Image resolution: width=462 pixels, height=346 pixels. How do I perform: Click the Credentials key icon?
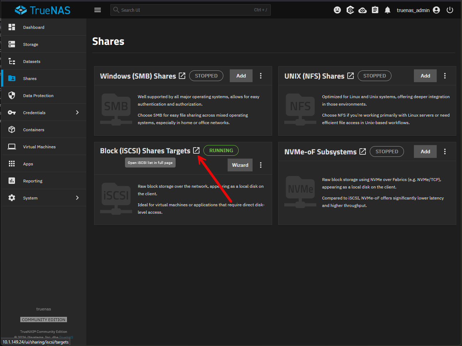coord(12,112)
